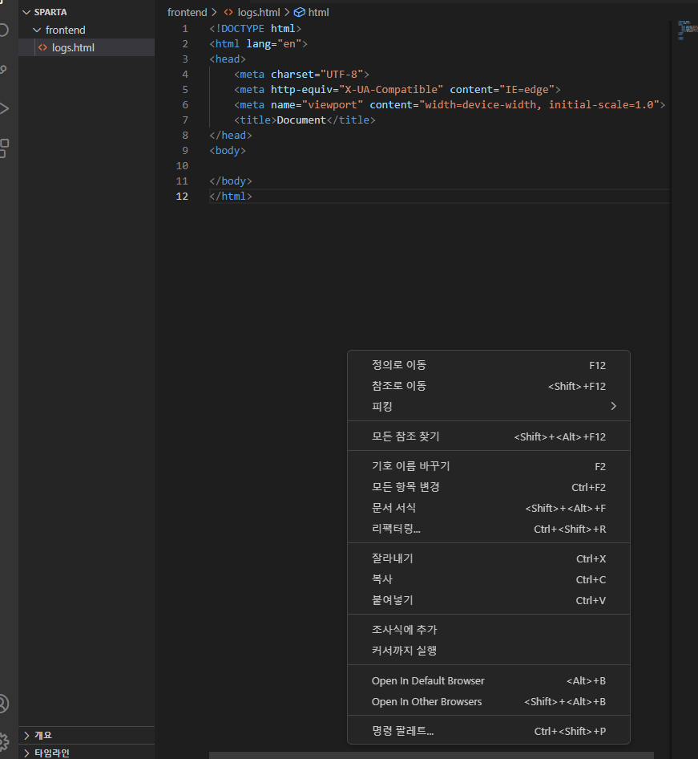Open Run and Debug in the activity bar
The image size is (698, 759).
point(4,108)
